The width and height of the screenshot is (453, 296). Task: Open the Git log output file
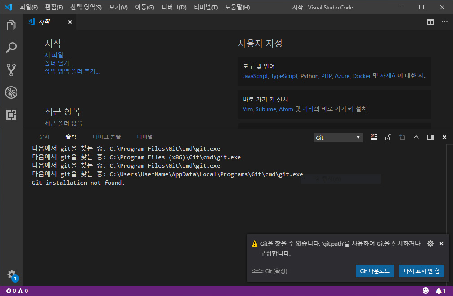point(402,137)
